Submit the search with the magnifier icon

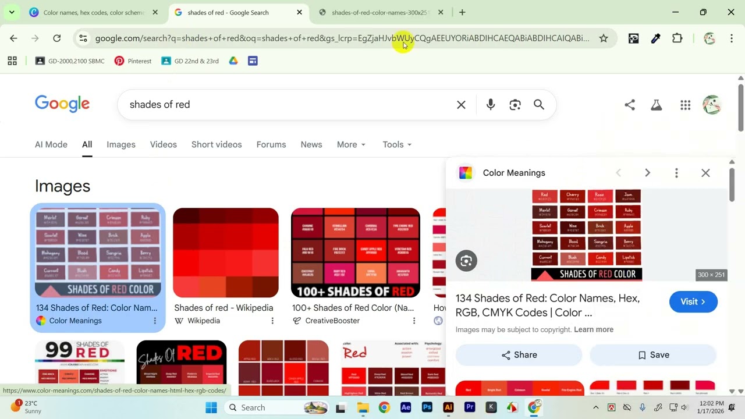tap(539, 105)
